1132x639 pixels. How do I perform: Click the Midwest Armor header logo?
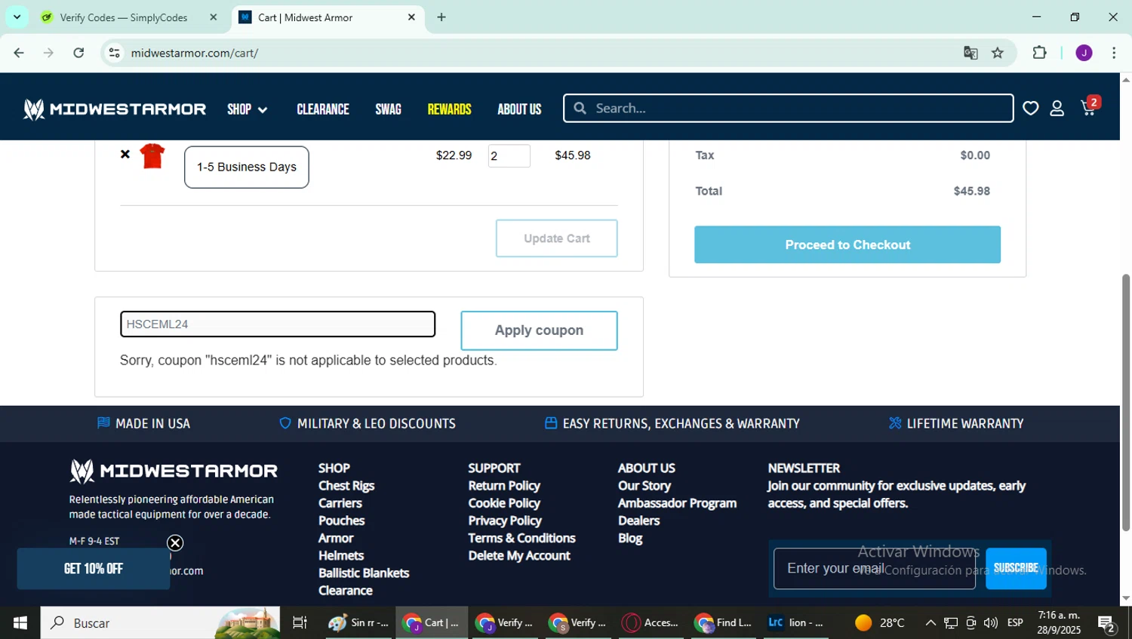pos(115,109)
